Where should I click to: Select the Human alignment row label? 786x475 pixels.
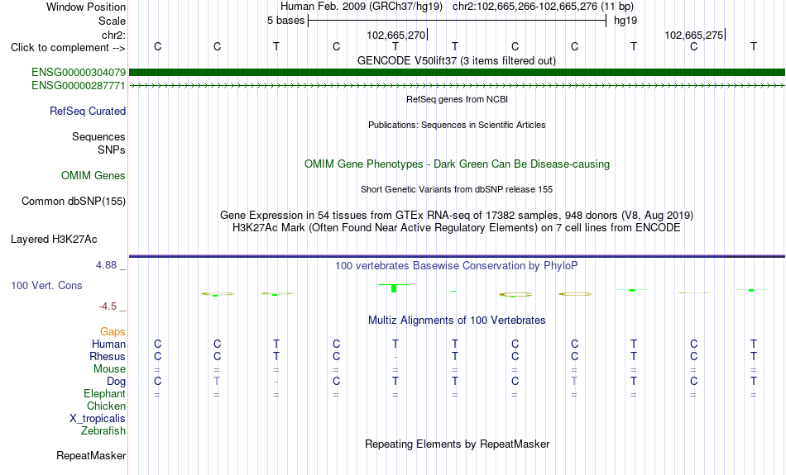[x=108, y=344]
